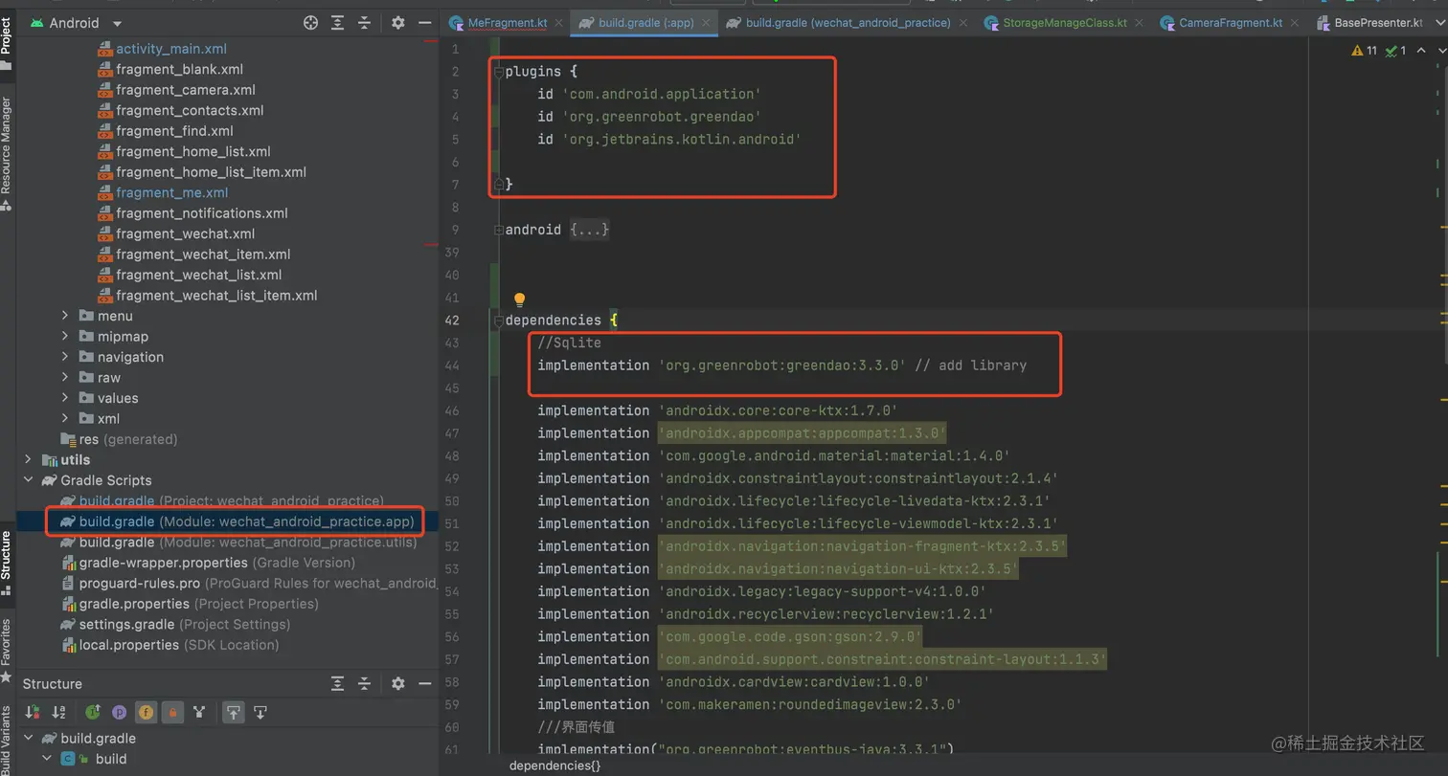Switch to the build.gradle (wechat_android_practice) tab
Screen dimensions: 1448x776
coord(848,23)
